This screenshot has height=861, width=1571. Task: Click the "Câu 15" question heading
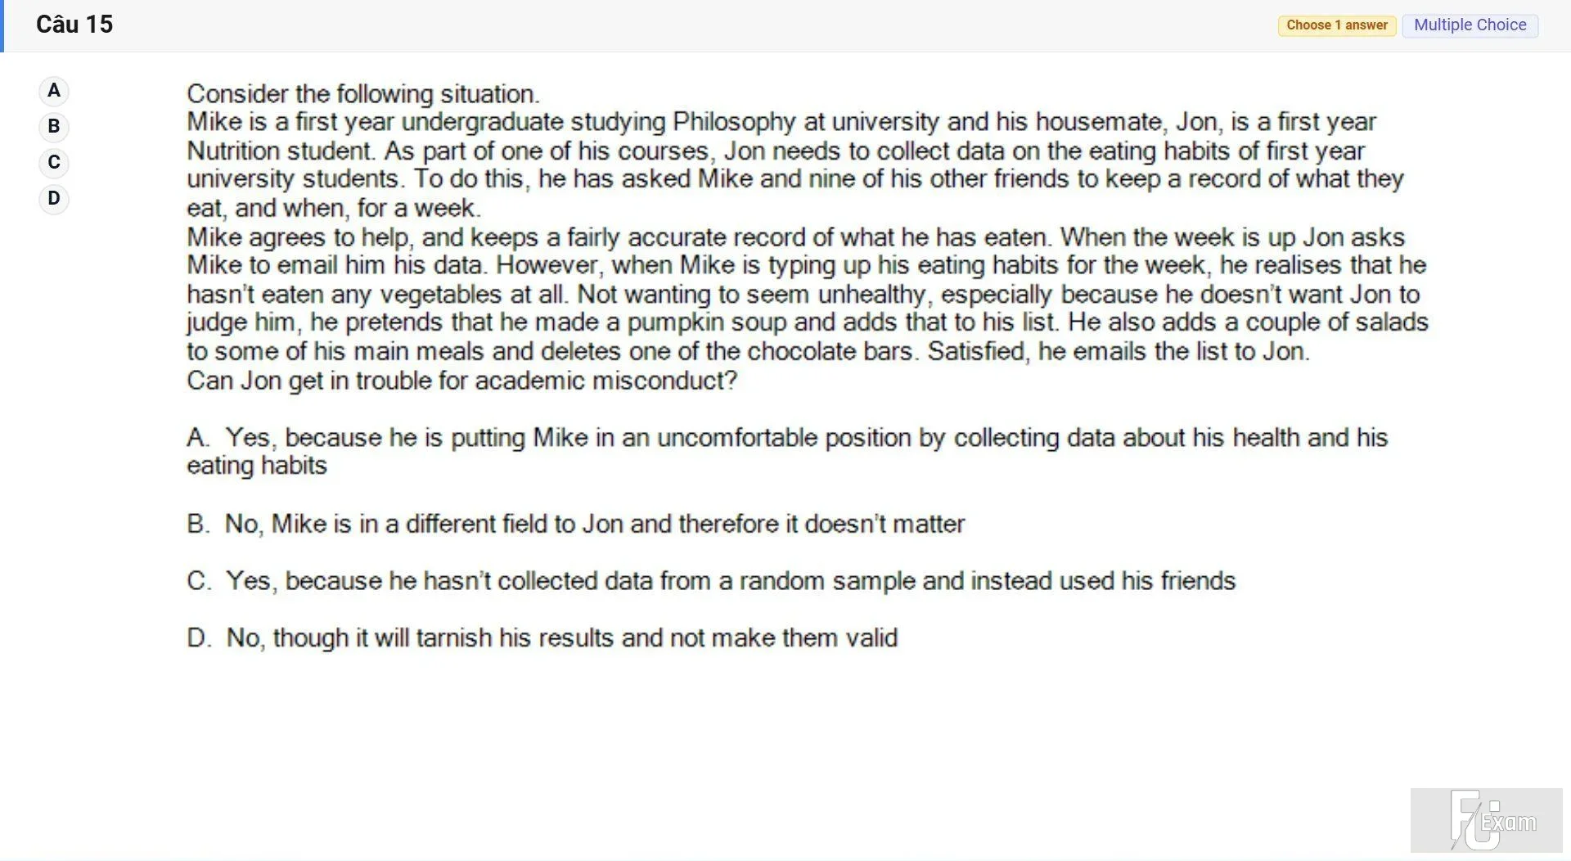[x=74, y=25]
